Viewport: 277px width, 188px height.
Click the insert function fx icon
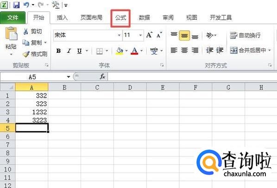[x=102, y=76]
